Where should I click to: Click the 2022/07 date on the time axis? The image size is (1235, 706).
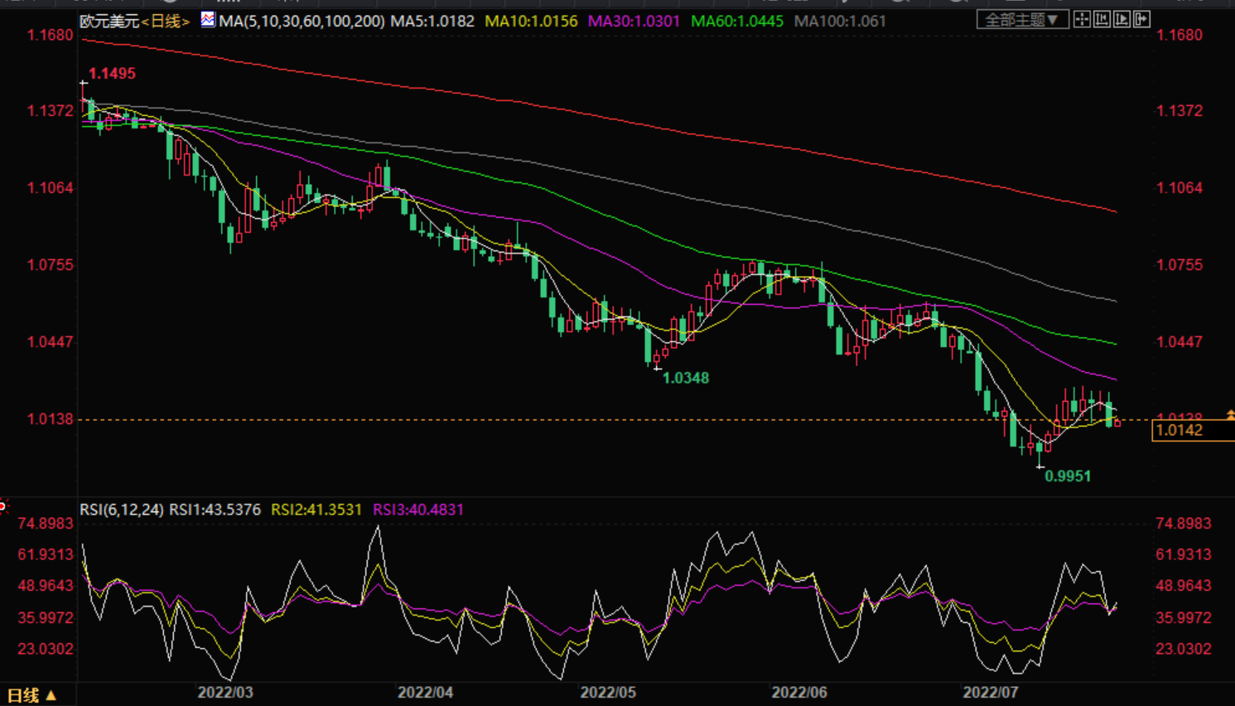click(x=990, y=692)
